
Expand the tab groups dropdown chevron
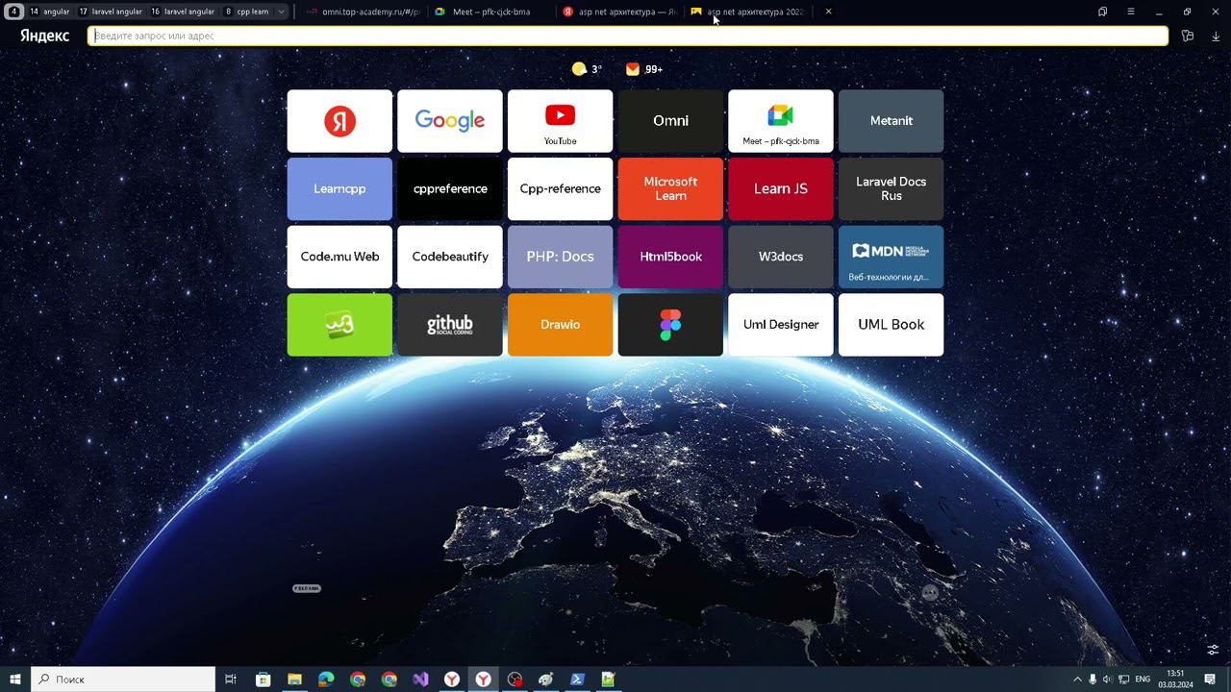coord(281,12)
